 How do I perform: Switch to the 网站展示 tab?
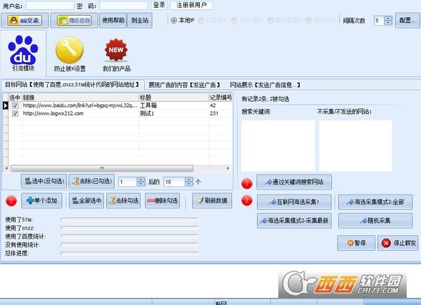tap(265, 85)
